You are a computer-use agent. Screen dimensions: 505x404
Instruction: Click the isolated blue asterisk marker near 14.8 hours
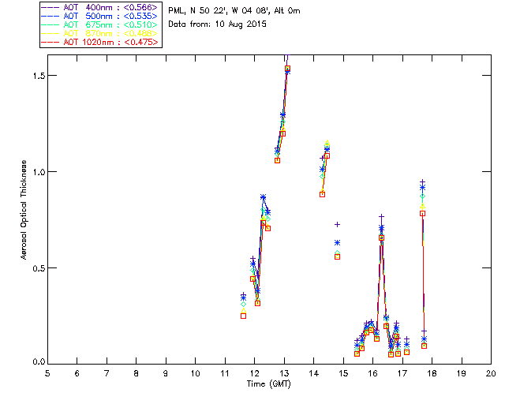pos(337,242)
